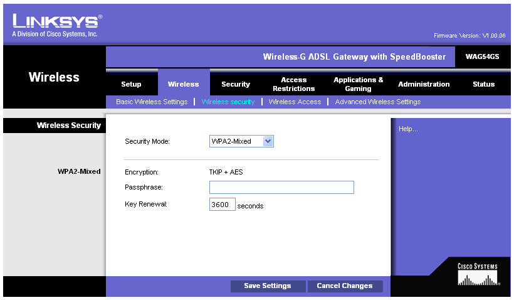Click the Security Mode label
This screenshot has width=514, height=300.
pyautogui.click(x=147, y=141)
